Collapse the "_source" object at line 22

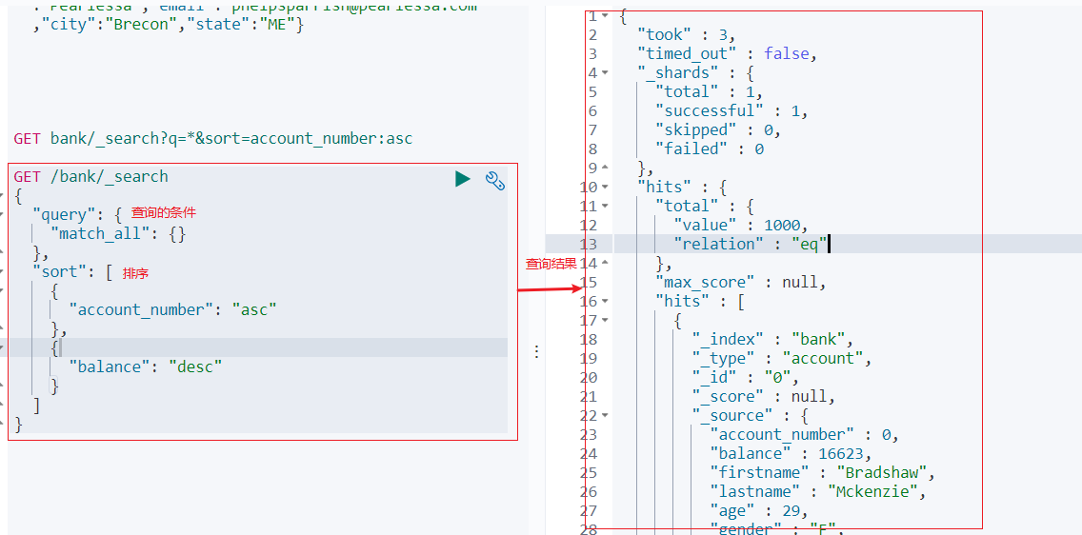pyautogui.click(x=605, y=416)
